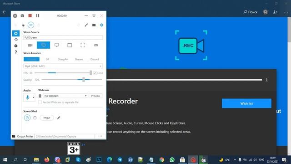291x164 pixels.
Task: Select highlighted FFmpeg encoder tab
Action: click(31, 59)
